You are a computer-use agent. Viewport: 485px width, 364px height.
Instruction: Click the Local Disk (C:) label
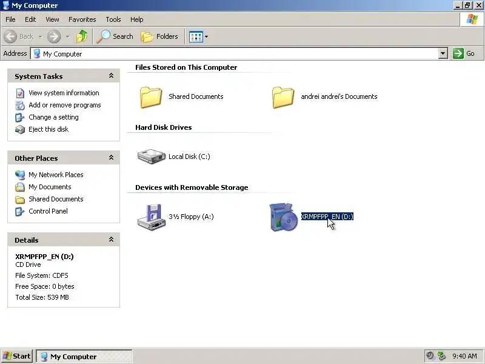click(189, 157)
